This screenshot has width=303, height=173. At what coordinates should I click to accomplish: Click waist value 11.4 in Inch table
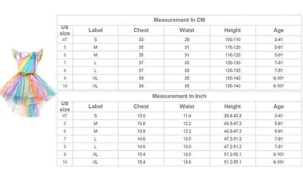tap(187, 116)
